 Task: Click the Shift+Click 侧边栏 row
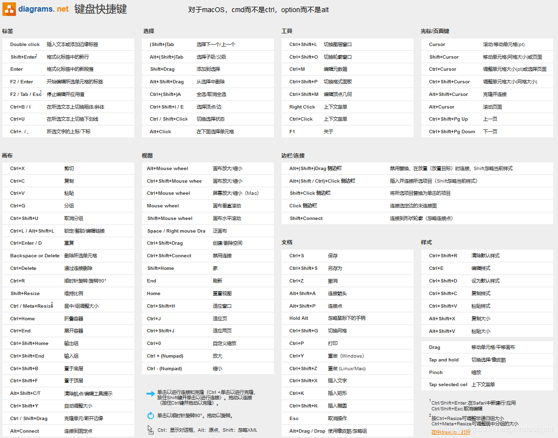click(417, 193)
